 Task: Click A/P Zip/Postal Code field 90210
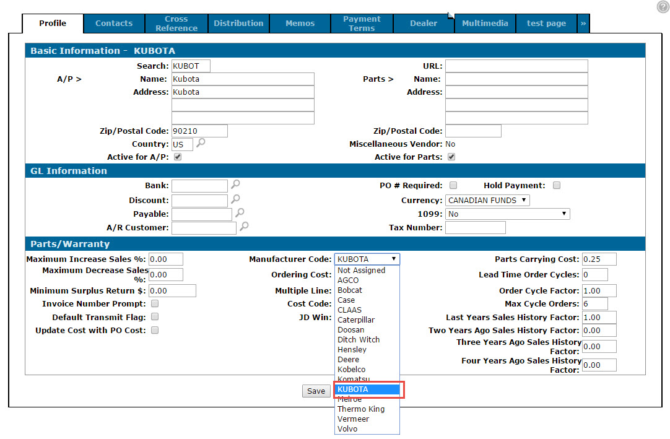(x=199, y=131)
